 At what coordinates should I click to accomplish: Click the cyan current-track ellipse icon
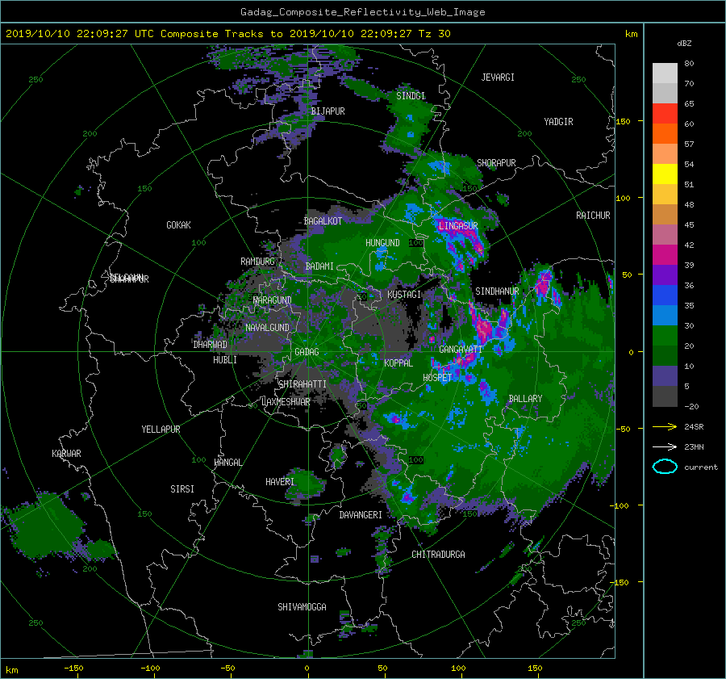pos(665,467)
